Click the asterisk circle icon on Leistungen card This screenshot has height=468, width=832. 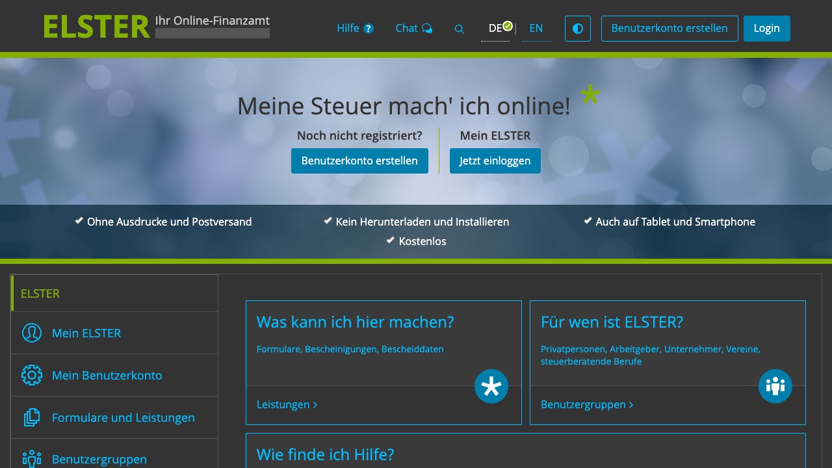tap(491, 386)
